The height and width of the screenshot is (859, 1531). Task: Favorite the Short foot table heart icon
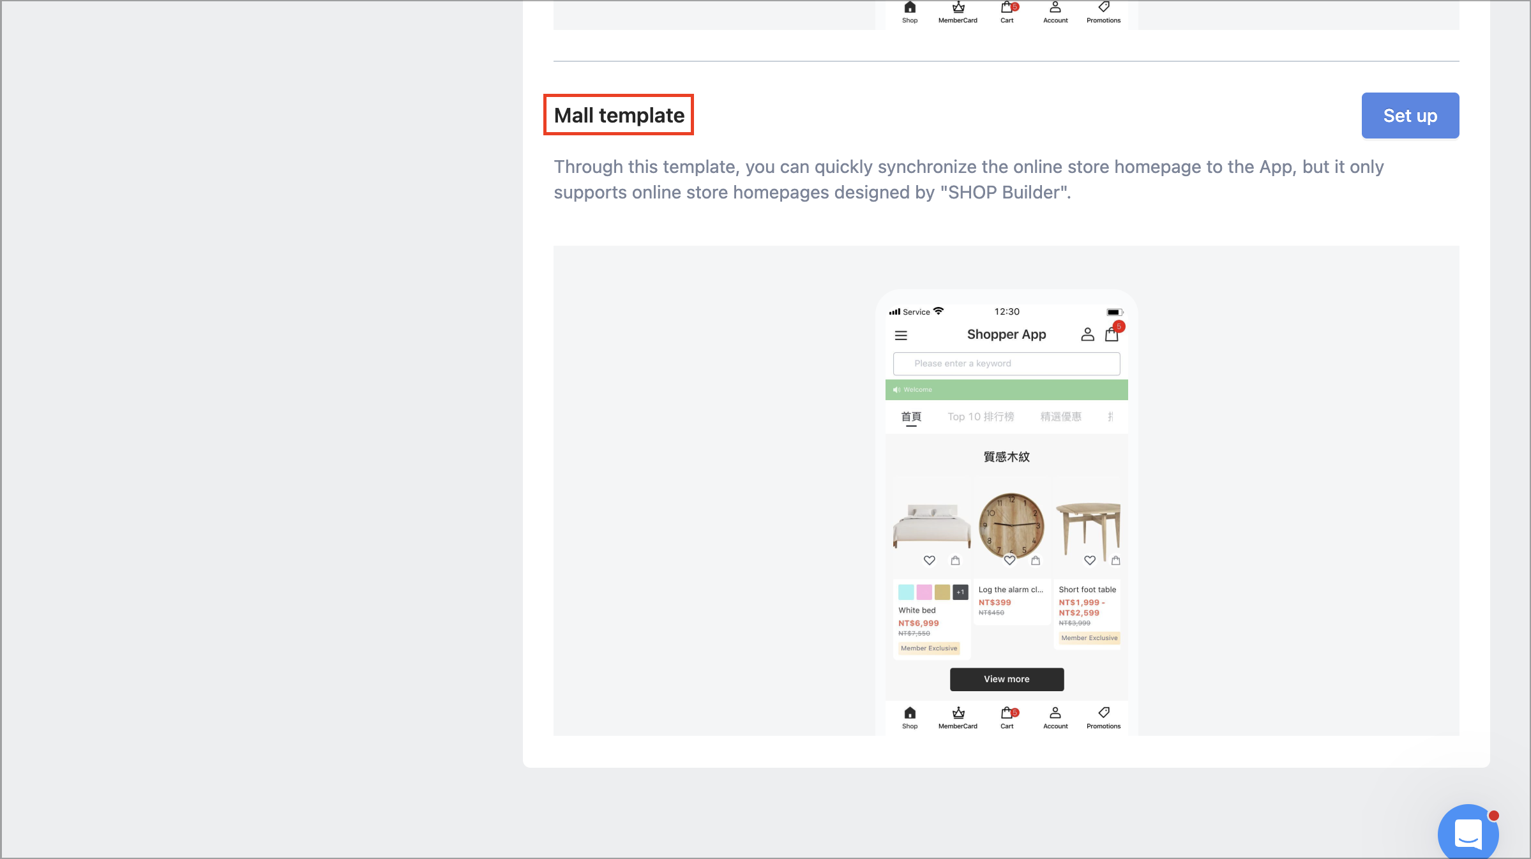tap(1090, 560)
